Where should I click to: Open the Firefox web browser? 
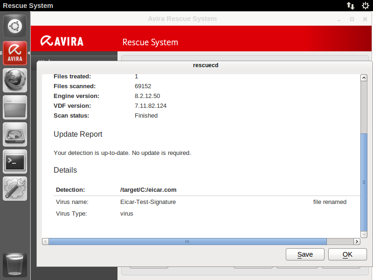pos(15,80)
